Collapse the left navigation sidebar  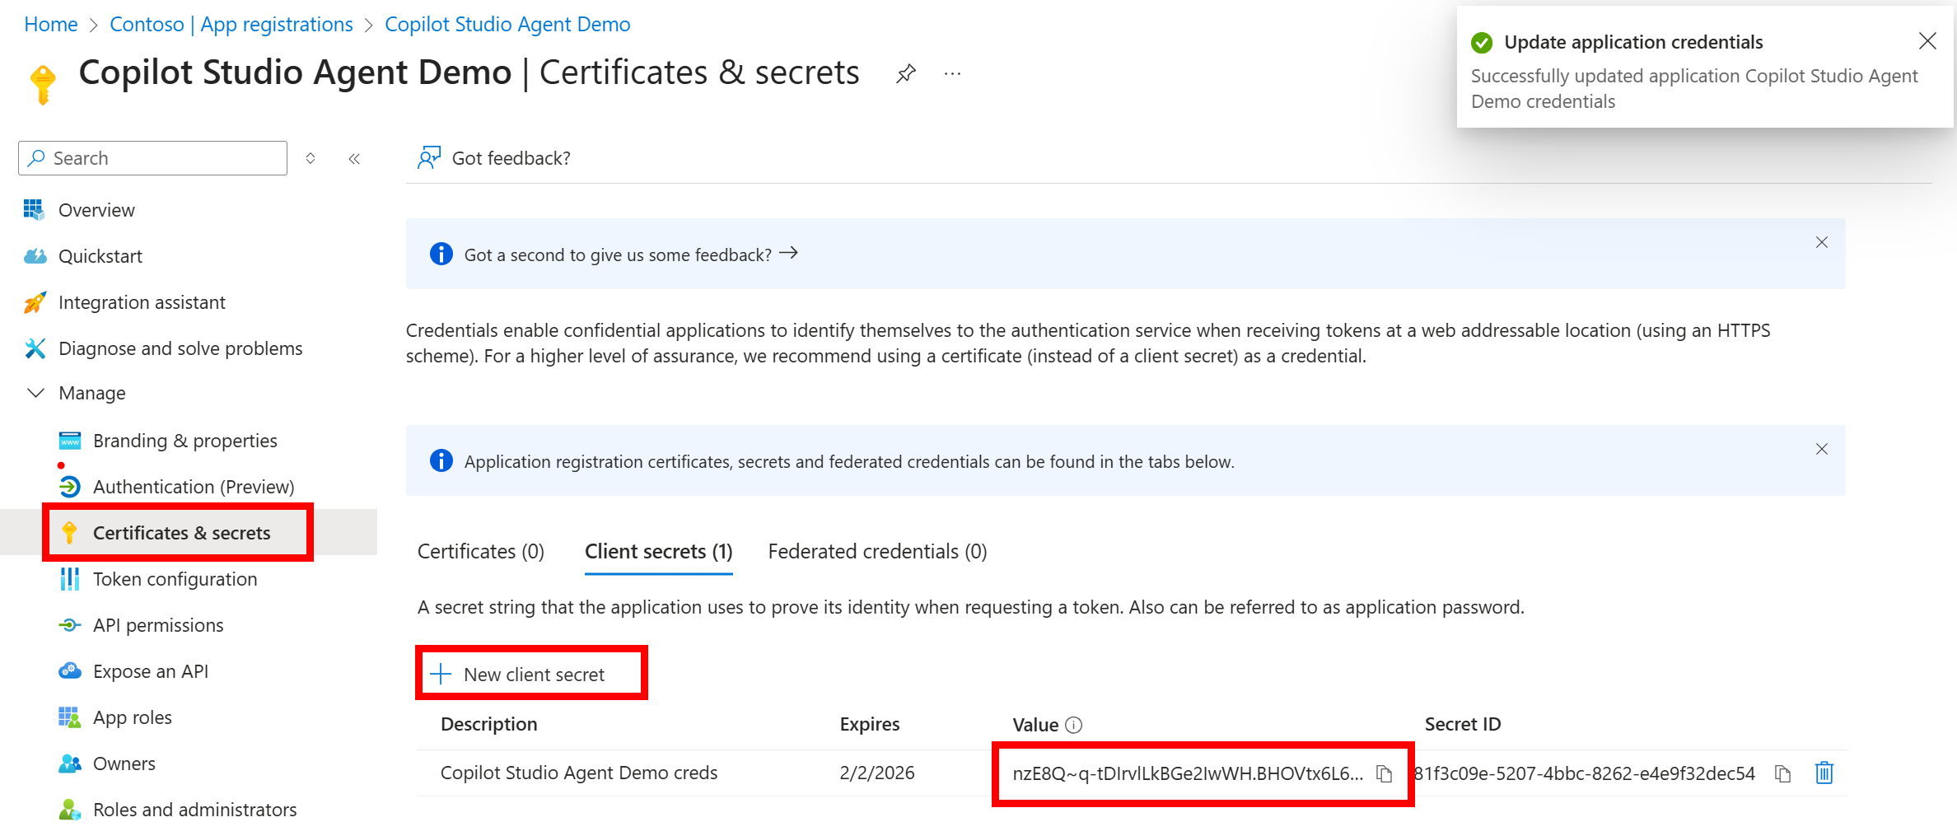tap(354, 158)
